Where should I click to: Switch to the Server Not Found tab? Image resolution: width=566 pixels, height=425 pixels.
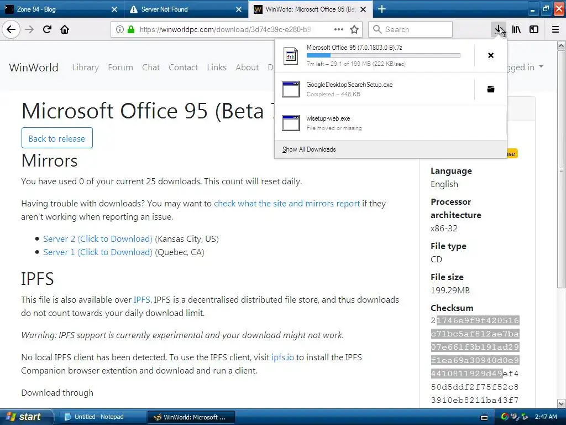186,9
